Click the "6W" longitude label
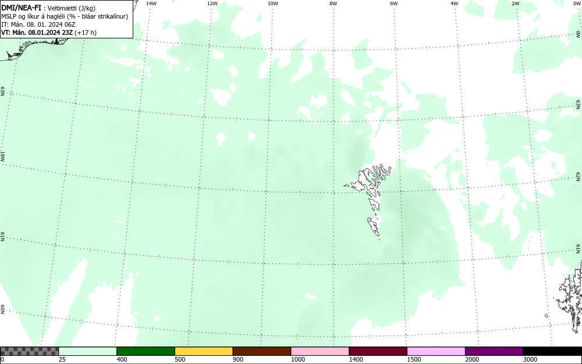Screen dimensions: 582x364 coord(394,3)
